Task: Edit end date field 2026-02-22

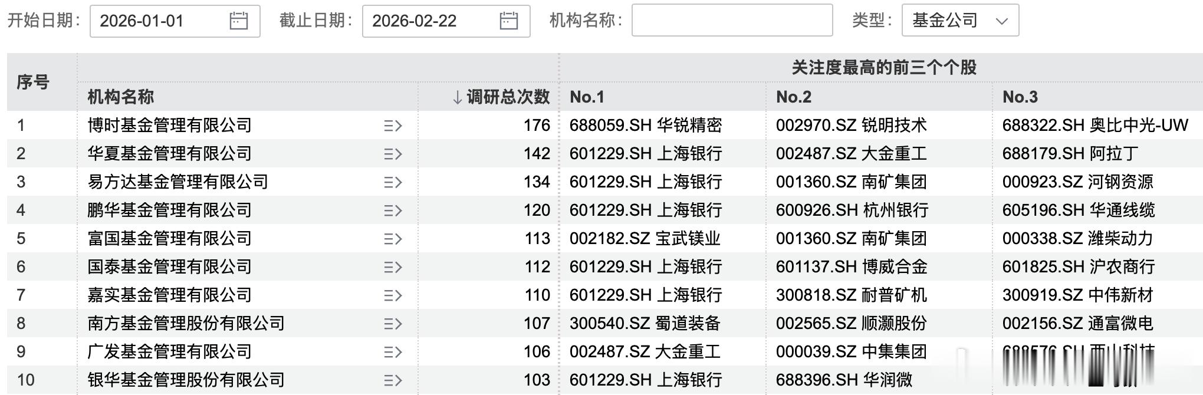Action: click(446, 21)
